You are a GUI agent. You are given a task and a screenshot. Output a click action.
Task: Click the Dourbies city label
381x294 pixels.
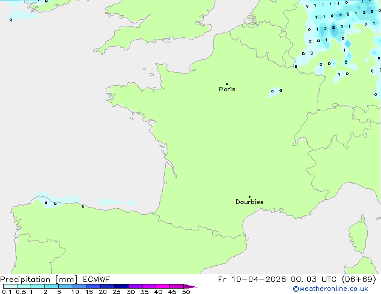click(249, 202)
